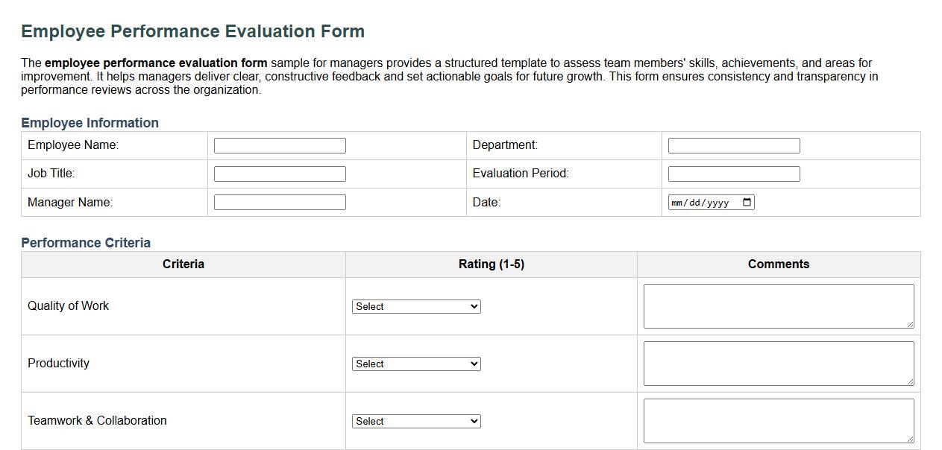Open the Quality of Work rating dropdown

pos(415,306)
